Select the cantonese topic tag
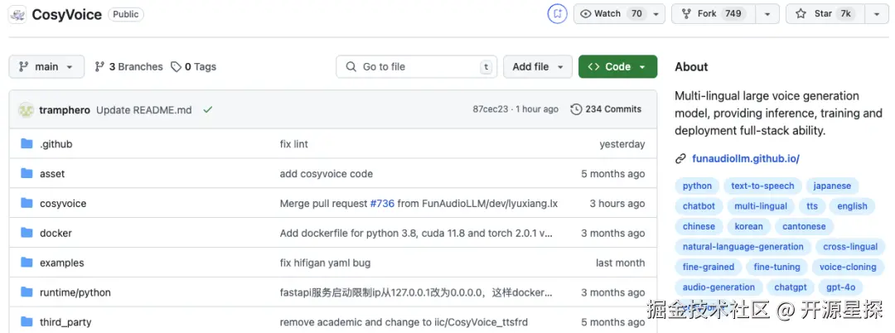This screenshot has width=895, height=333. (804, 226)
